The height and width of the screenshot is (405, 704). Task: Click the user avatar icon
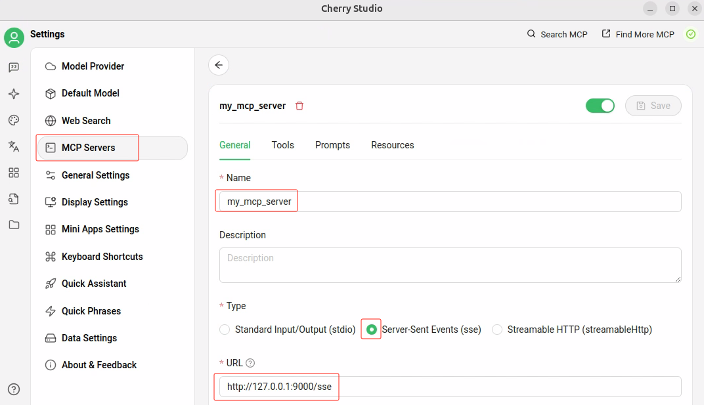(14, 37)
